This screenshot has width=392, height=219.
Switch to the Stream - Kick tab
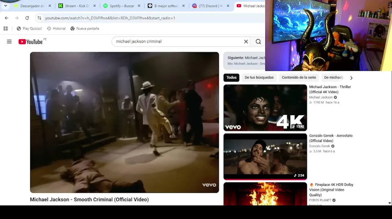[x=74, y=6]
